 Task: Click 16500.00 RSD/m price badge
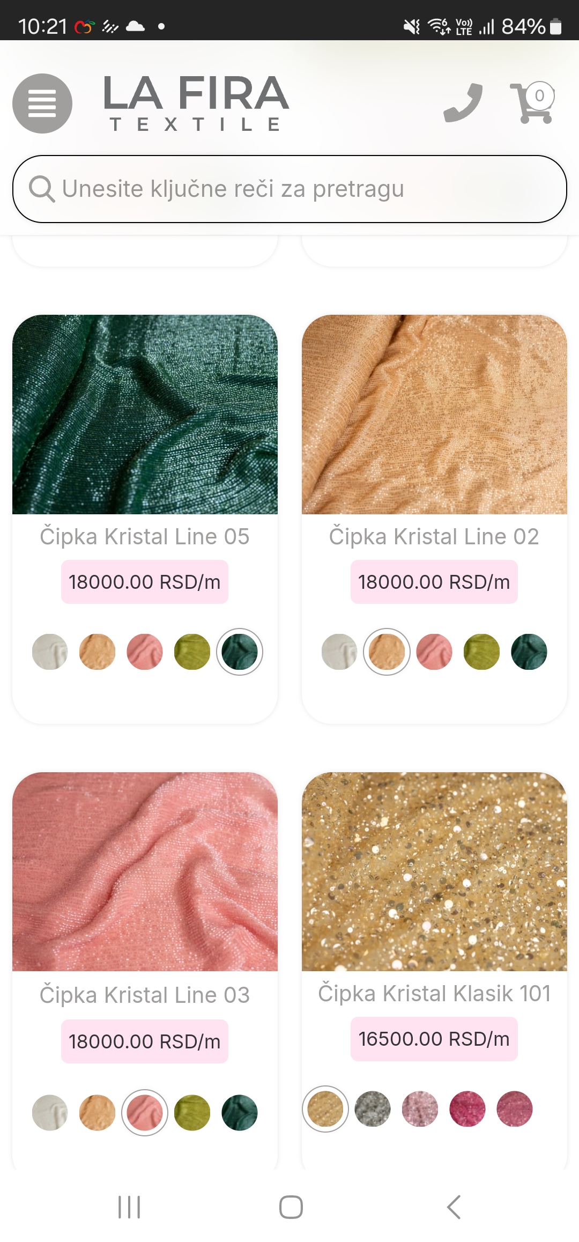coord(434,1039)
